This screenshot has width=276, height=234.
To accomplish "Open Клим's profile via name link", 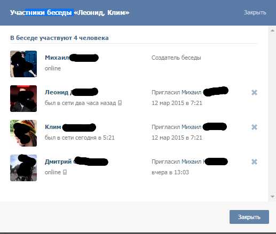I will pos(70,127).
